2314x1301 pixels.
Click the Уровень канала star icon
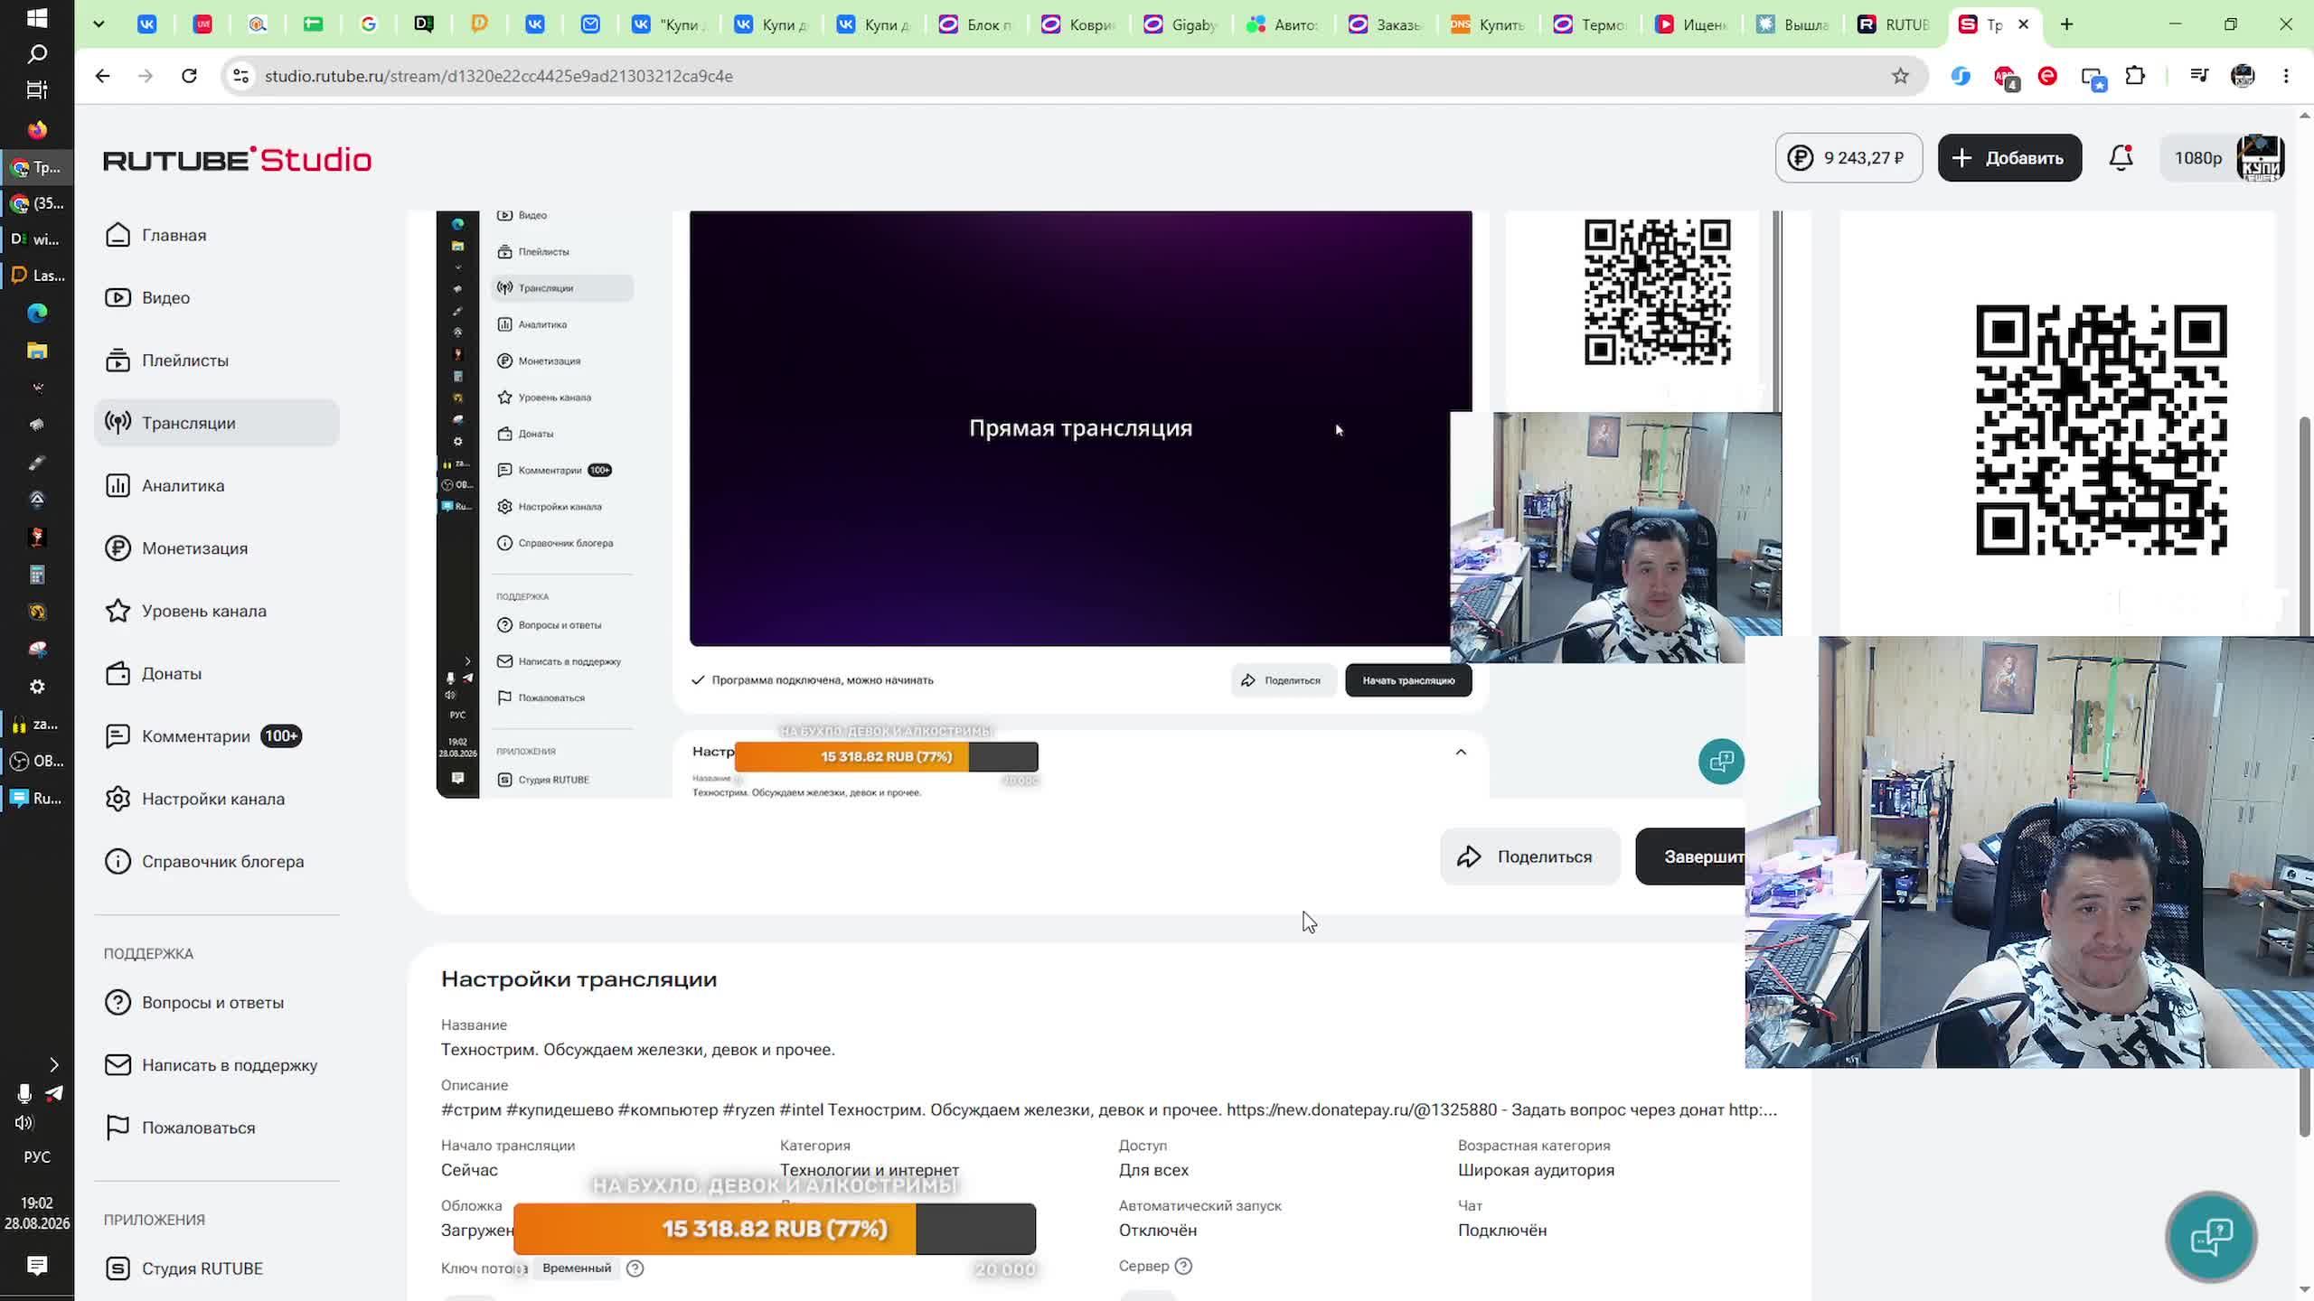point(118,611)
